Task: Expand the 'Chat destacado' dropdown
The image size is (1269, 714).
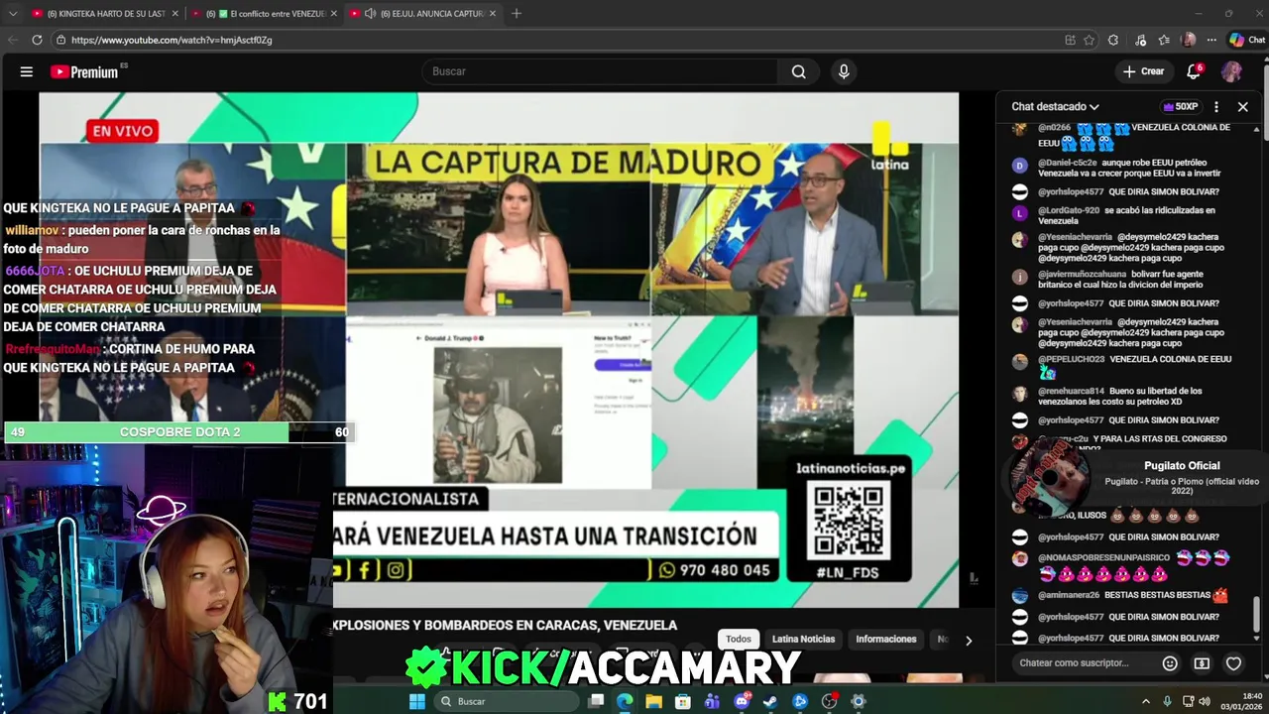Action: click(1055, 106)
